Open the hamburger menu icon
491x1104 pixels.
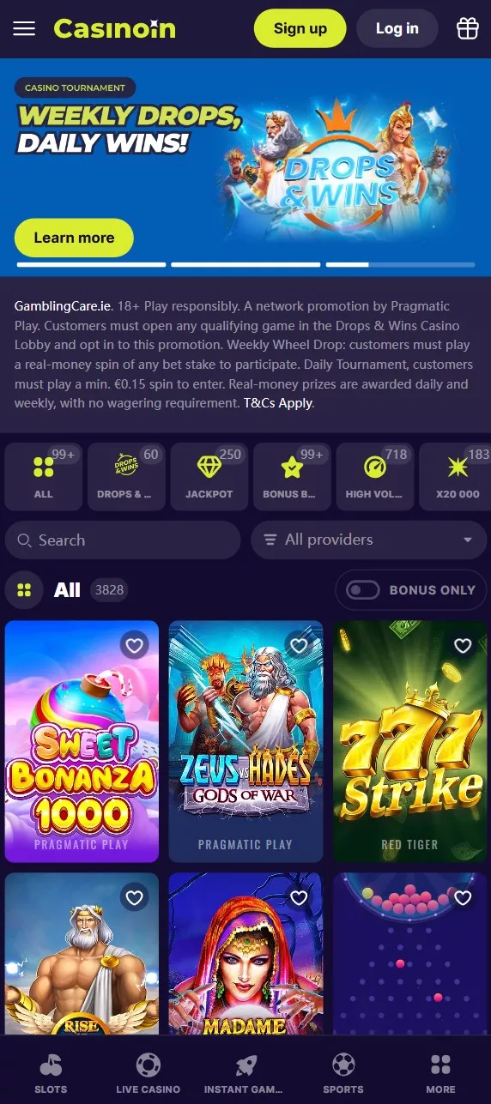[x=24, y=28]
